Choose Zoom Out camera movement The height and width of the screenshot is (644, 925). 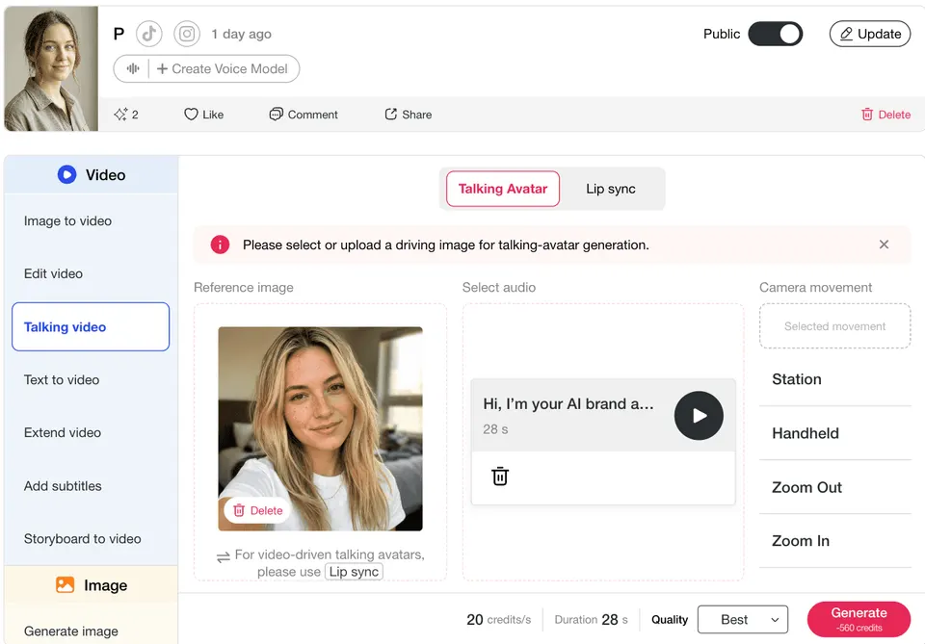(834, 487)
